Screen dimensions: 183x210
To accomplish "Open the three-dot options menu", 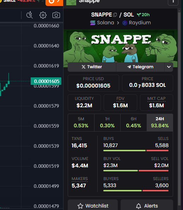I will [173, 2].
